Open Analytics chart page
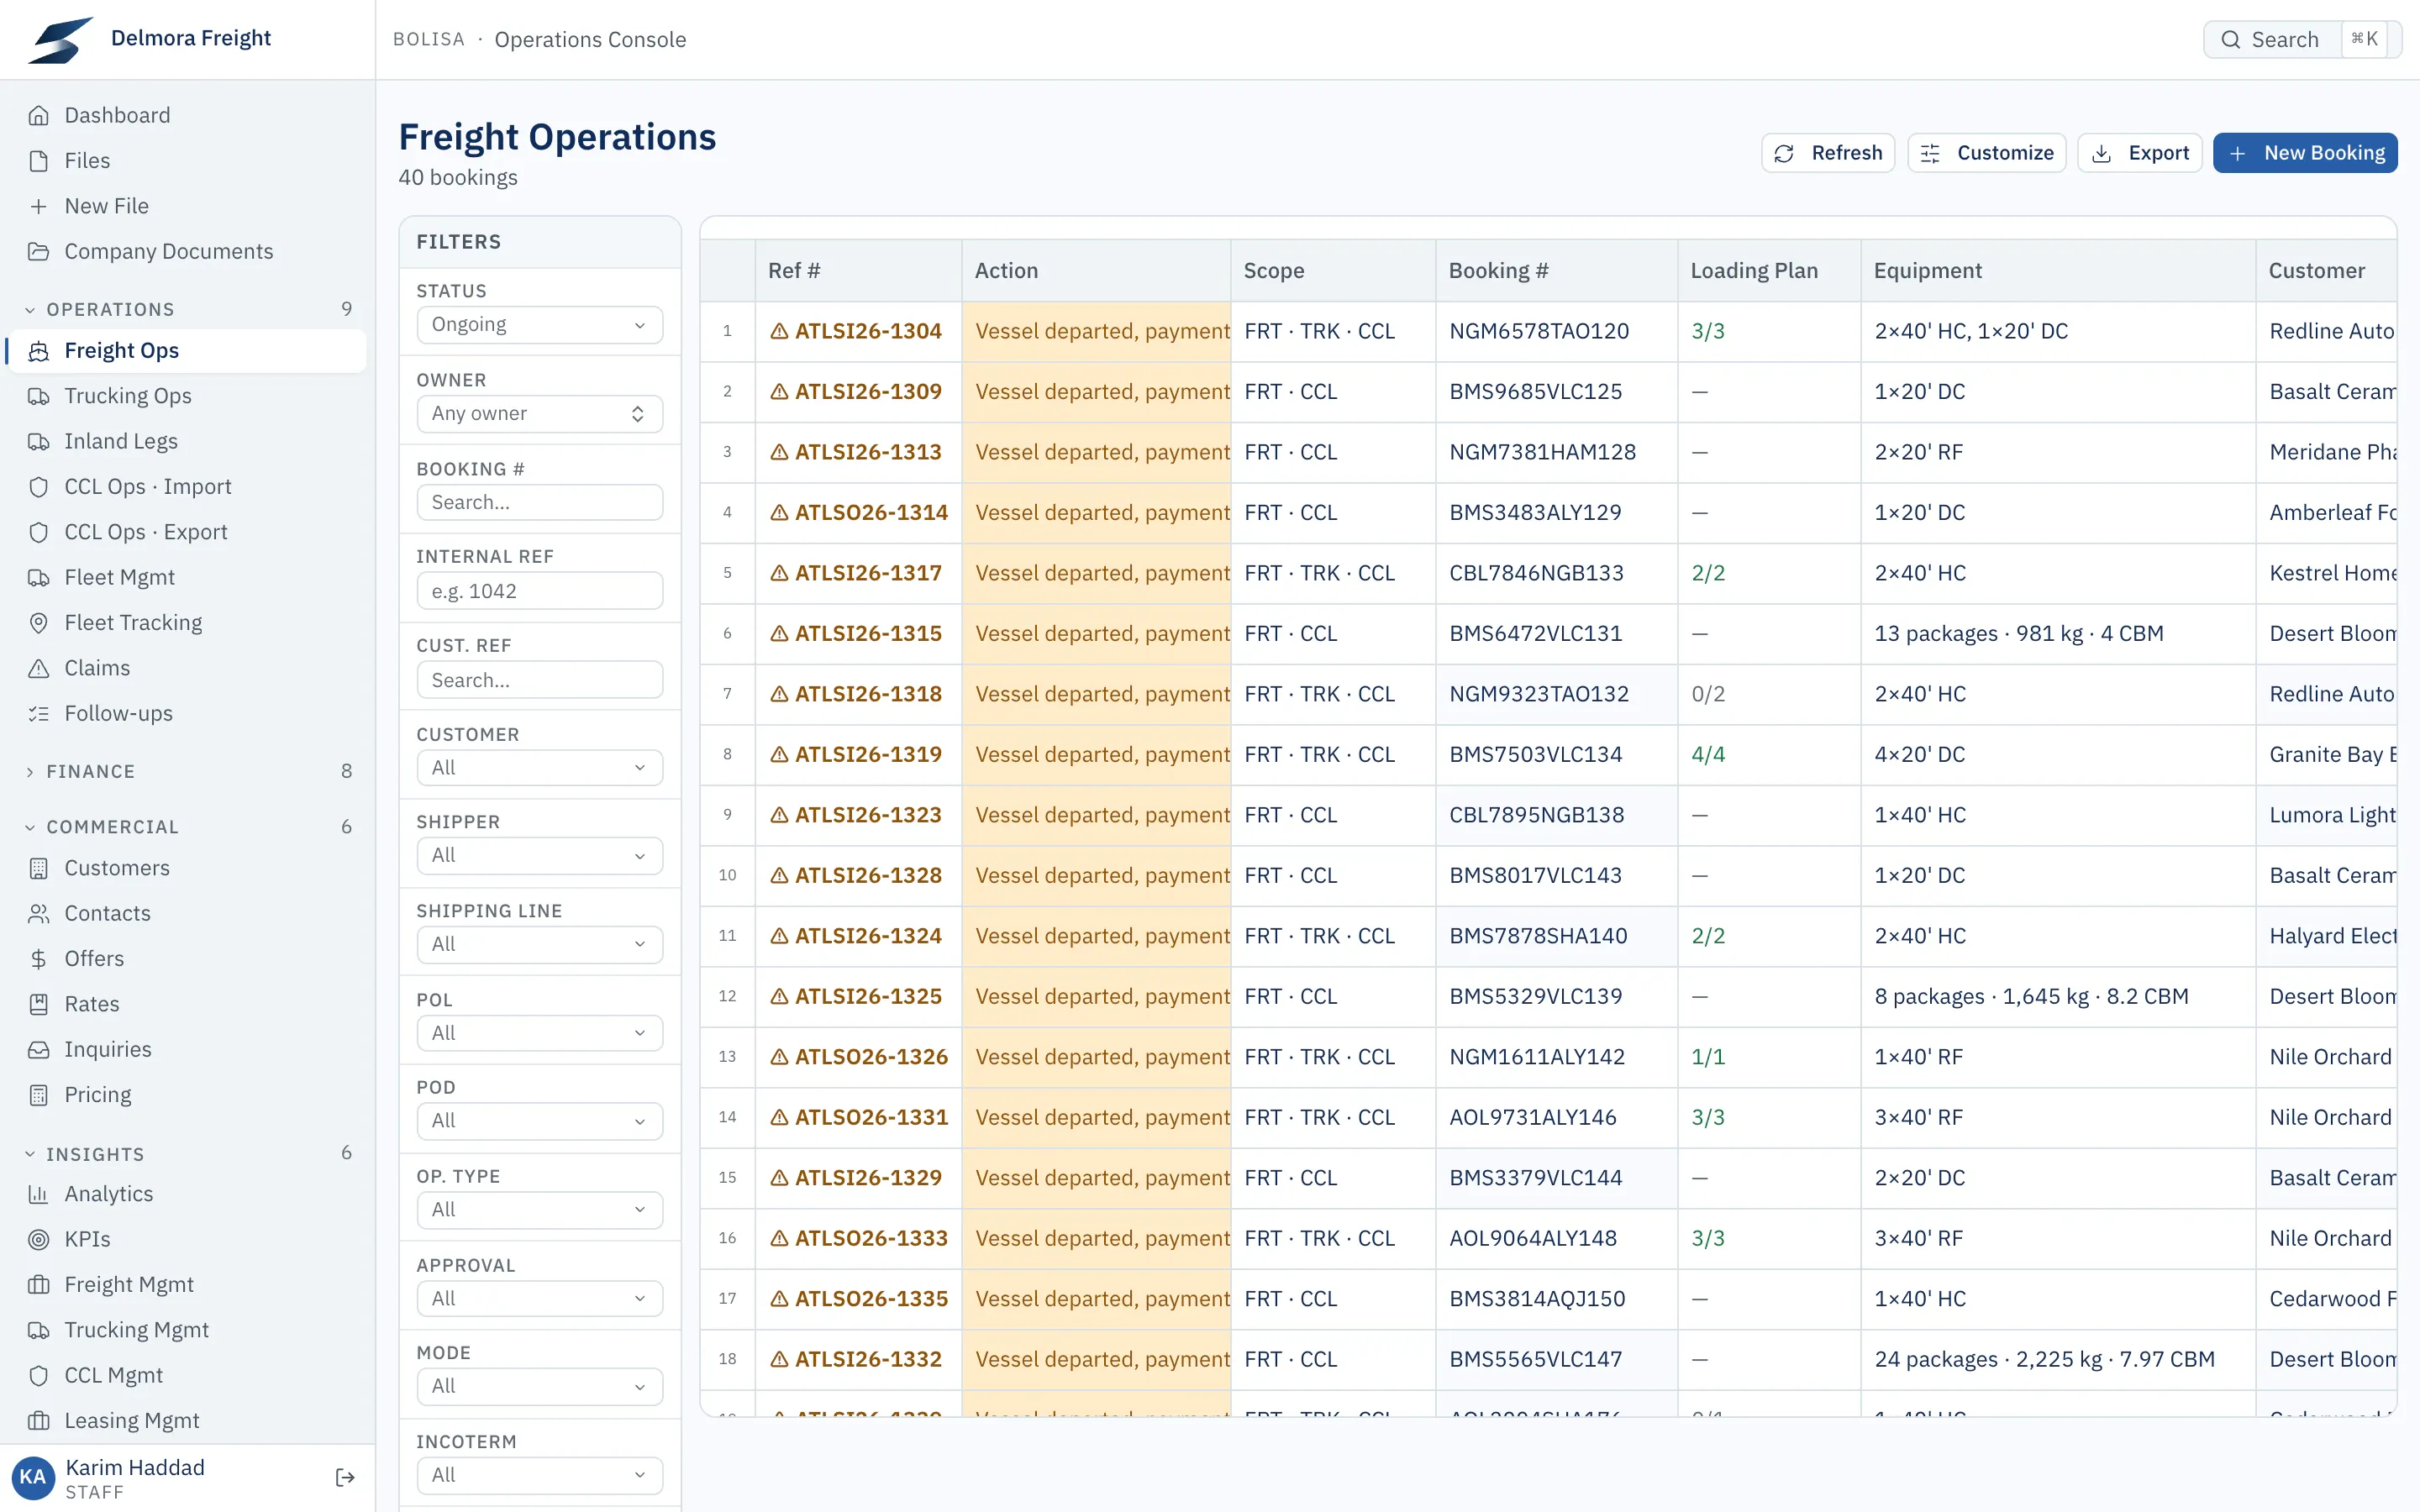 (x=187, y=1193)
